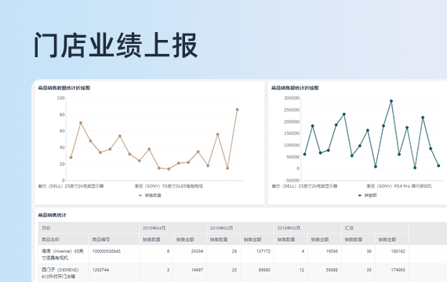Select the first data point of the sales amount line

(305, 154)
